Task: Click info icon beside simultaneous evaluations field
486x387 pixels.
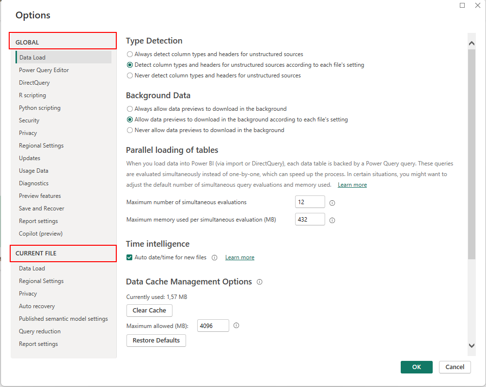Action: pos(332,203)
